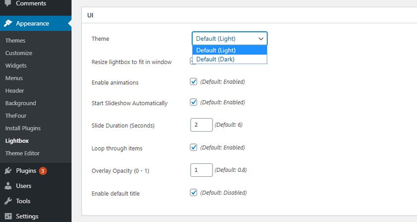
Task: Toggle the Loop through items checkbox
Action: [x=194, y=148]
